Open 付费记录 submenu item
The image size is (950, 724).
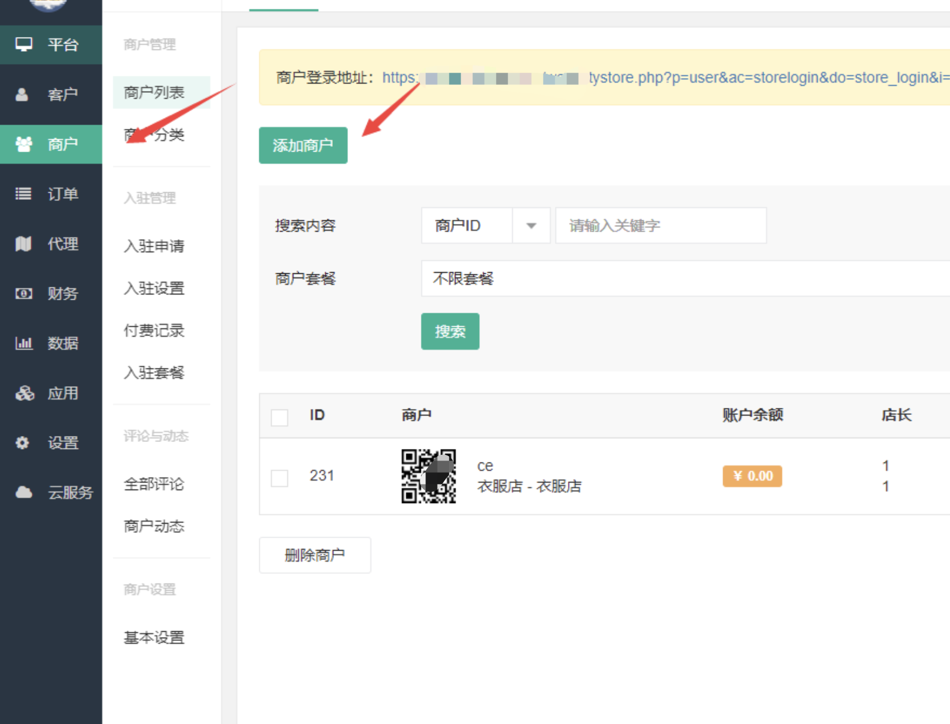154,330
